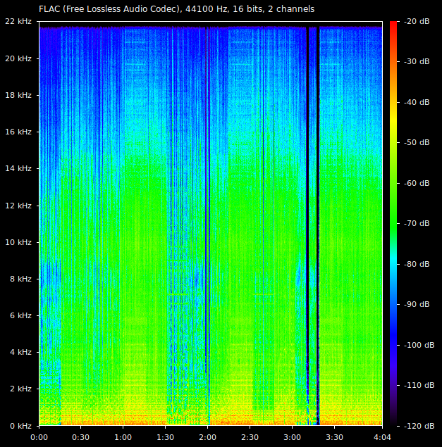Click the black silent gap after 3:00
Viewport: 442px width, 447px height.
[x=307, y=225]
